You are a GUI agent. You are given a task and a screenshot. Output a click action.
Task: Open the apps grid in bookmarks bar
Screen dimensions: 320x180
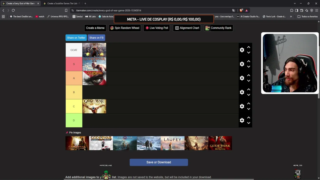tap(3, 16)
